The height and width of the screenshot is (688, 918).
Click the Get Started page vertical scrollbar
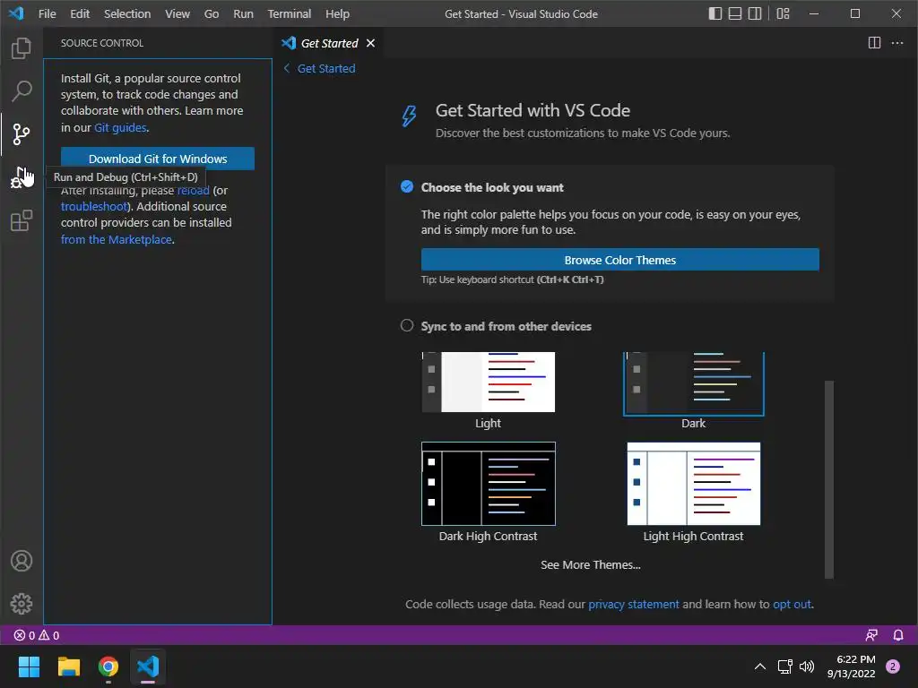828,479
